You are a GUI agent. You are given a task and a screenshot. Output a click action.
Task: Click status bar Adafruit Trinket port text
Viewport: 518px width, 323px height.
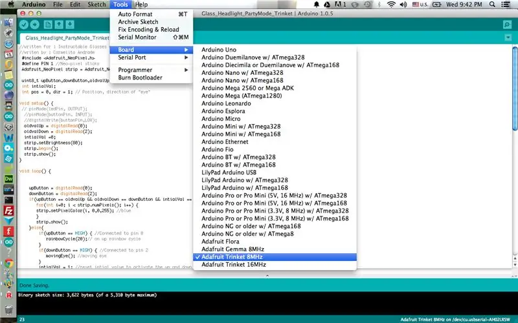click(455, 319)
